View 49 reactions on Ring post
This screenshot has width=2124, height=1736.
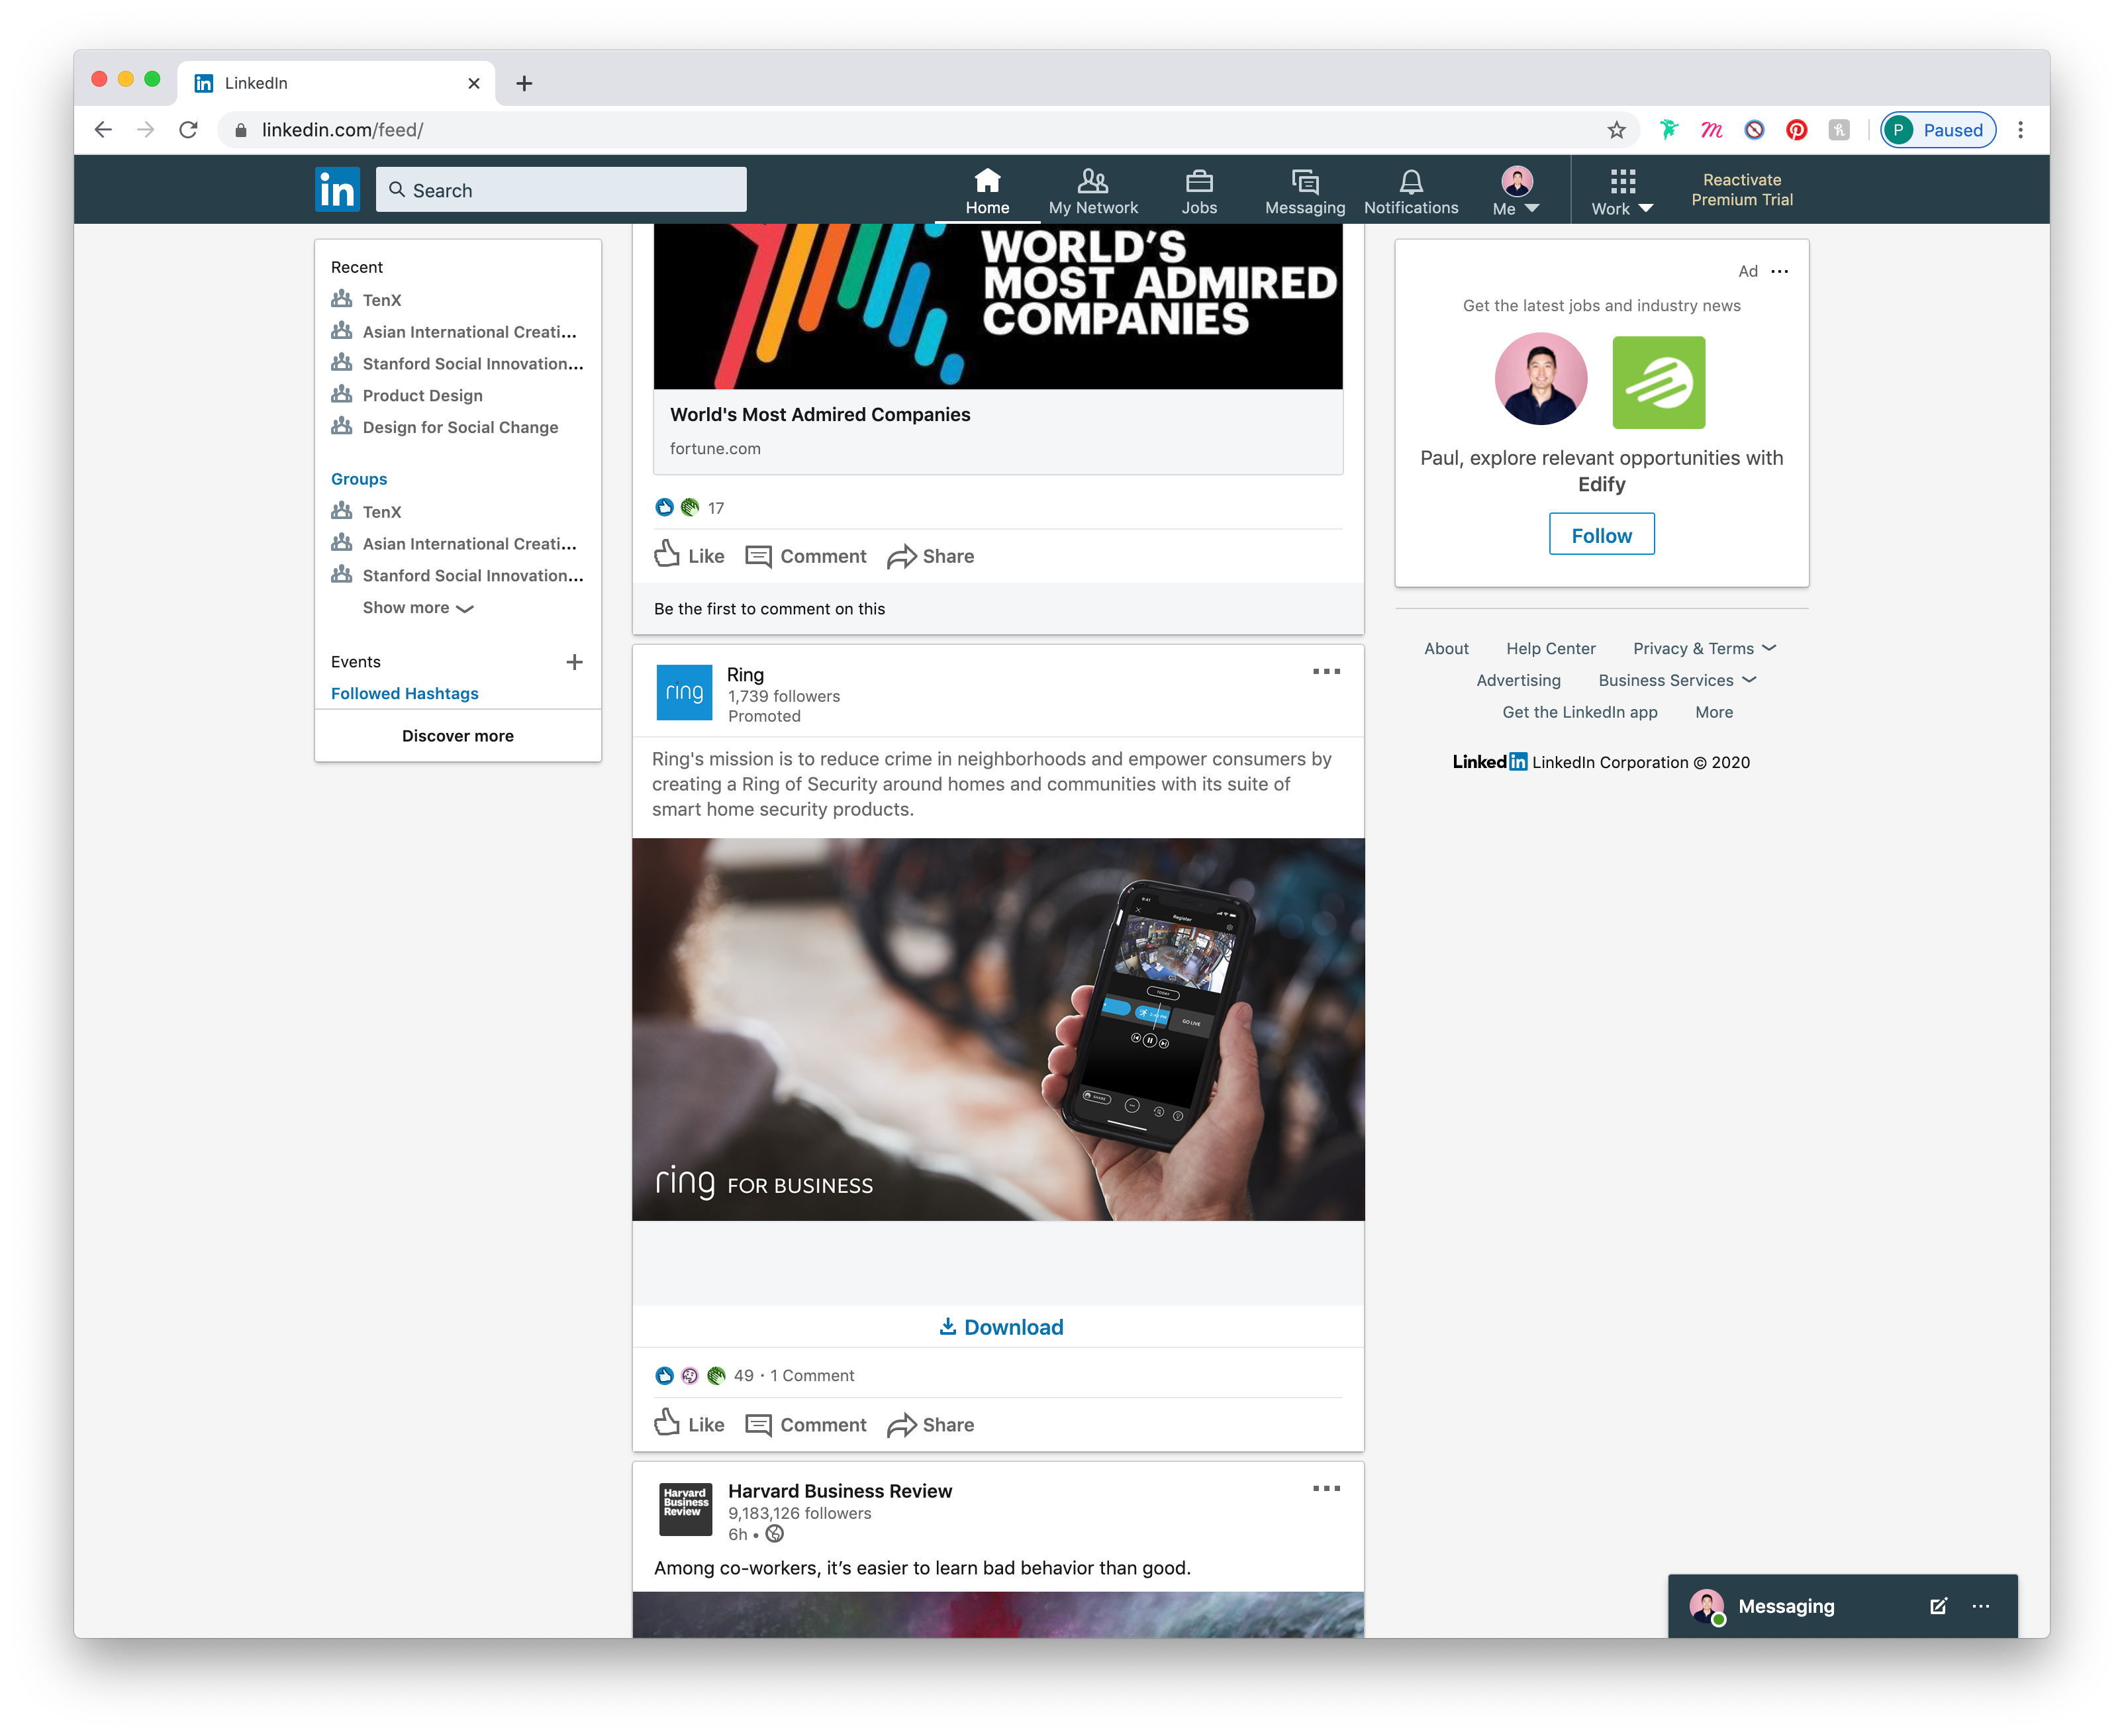click(744, 1376)
